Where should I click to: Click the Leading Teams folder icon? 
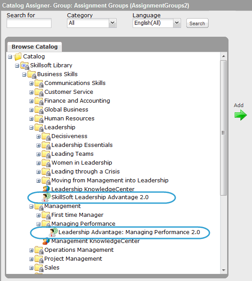coord(46,154)
